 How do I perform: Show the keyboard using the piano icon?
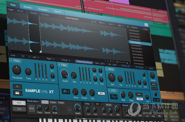coord(18,93)
